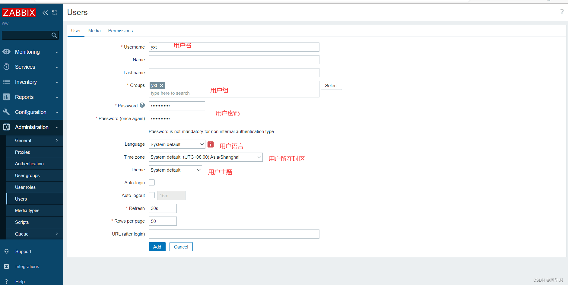This screenshot has width=568, height=285.
Task: Click the Administration gear icon
Action: click(6, 127)
